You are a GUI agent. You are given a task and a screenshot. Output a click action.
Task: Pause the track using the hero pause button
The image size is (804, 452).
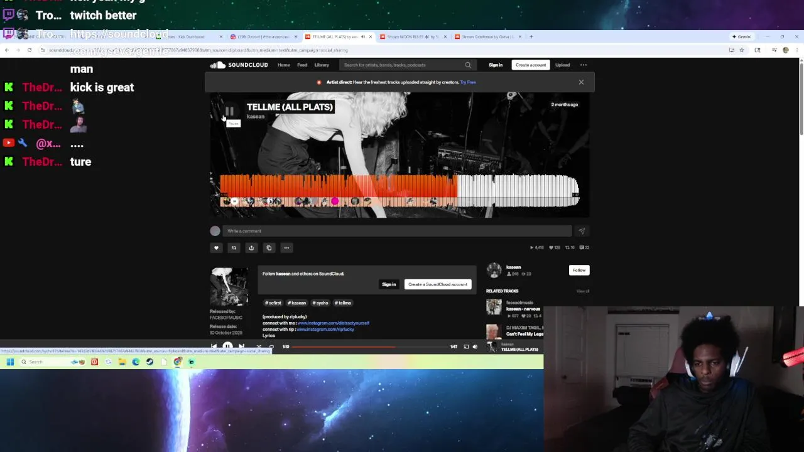pyautogui.click(x=229, y=111)
